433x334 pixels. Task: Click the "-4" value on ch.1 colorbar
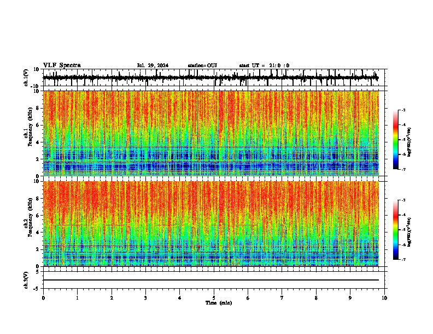click(403, 125)
